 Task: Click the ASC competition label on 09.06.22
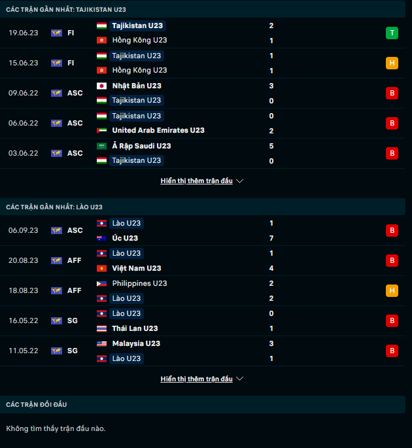(x=75, y=93)
